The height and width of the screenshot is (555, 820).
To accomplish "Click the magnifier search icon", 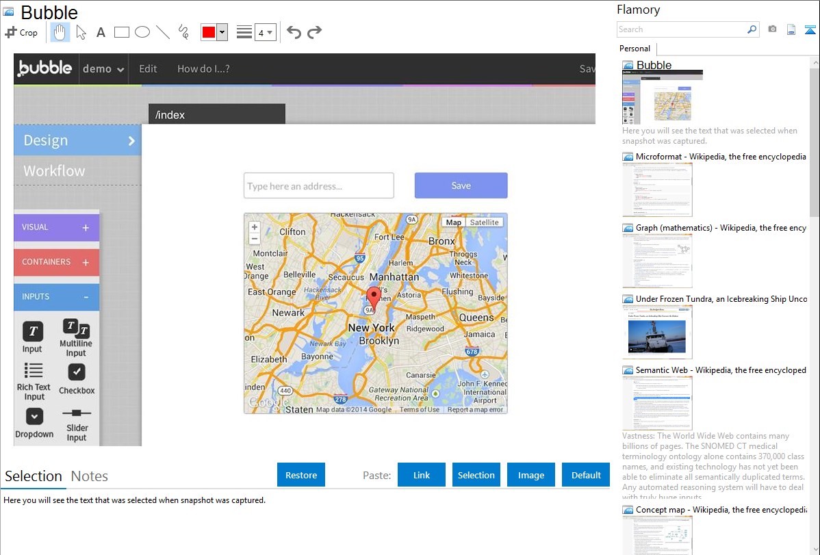I will coord(752,29).
